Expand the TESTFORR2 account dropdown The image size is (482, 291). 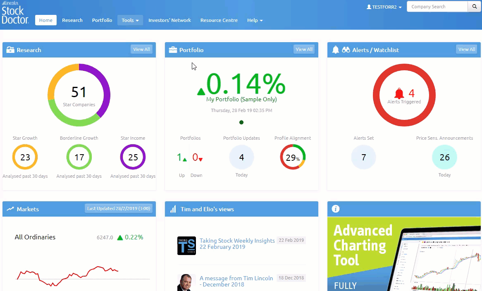[x=384, y=7]
